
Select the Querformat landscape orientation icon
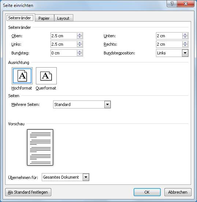tap(46, 76)
